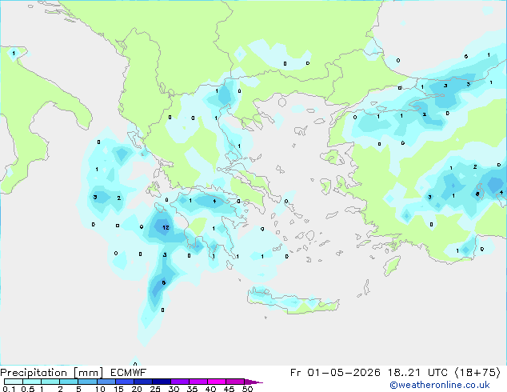Select the legend swatch between 35 and 40

[198, 382]
